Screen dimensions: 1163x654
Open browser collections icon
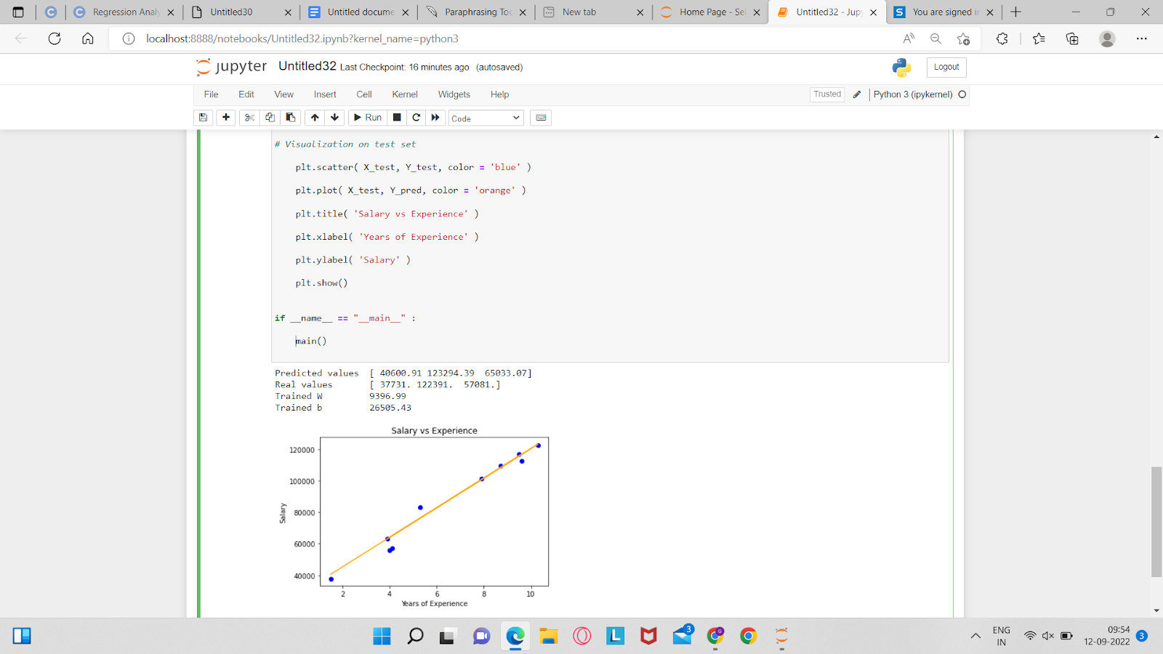coord(1072,39)
